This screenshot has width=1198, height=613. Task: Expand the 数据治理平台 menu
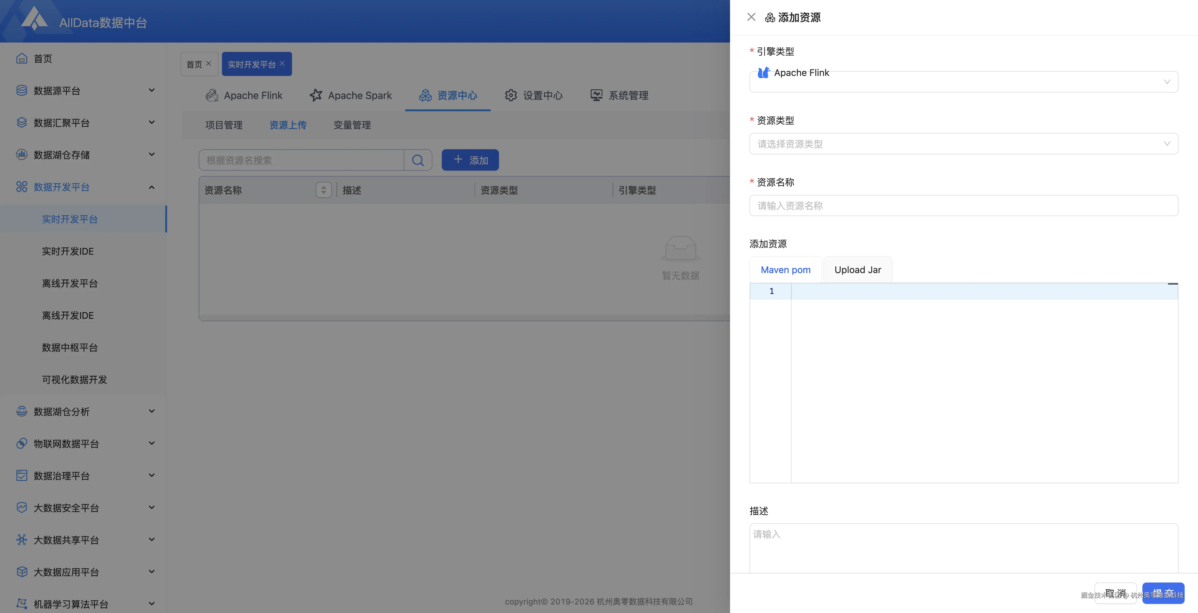[152, 475]
